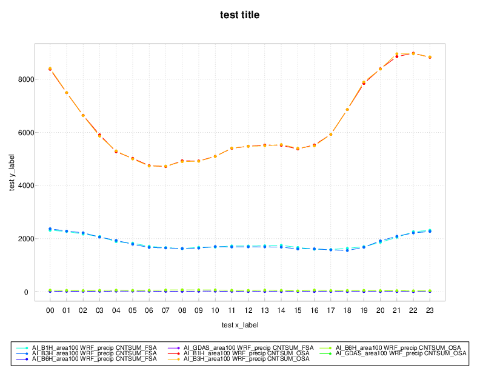Image resolution: width=480 pixels, height=371 pixels.
Task: Click the dark blue AI_B6H CNTSUM_FSA legend marker
Action: point(23,359)
